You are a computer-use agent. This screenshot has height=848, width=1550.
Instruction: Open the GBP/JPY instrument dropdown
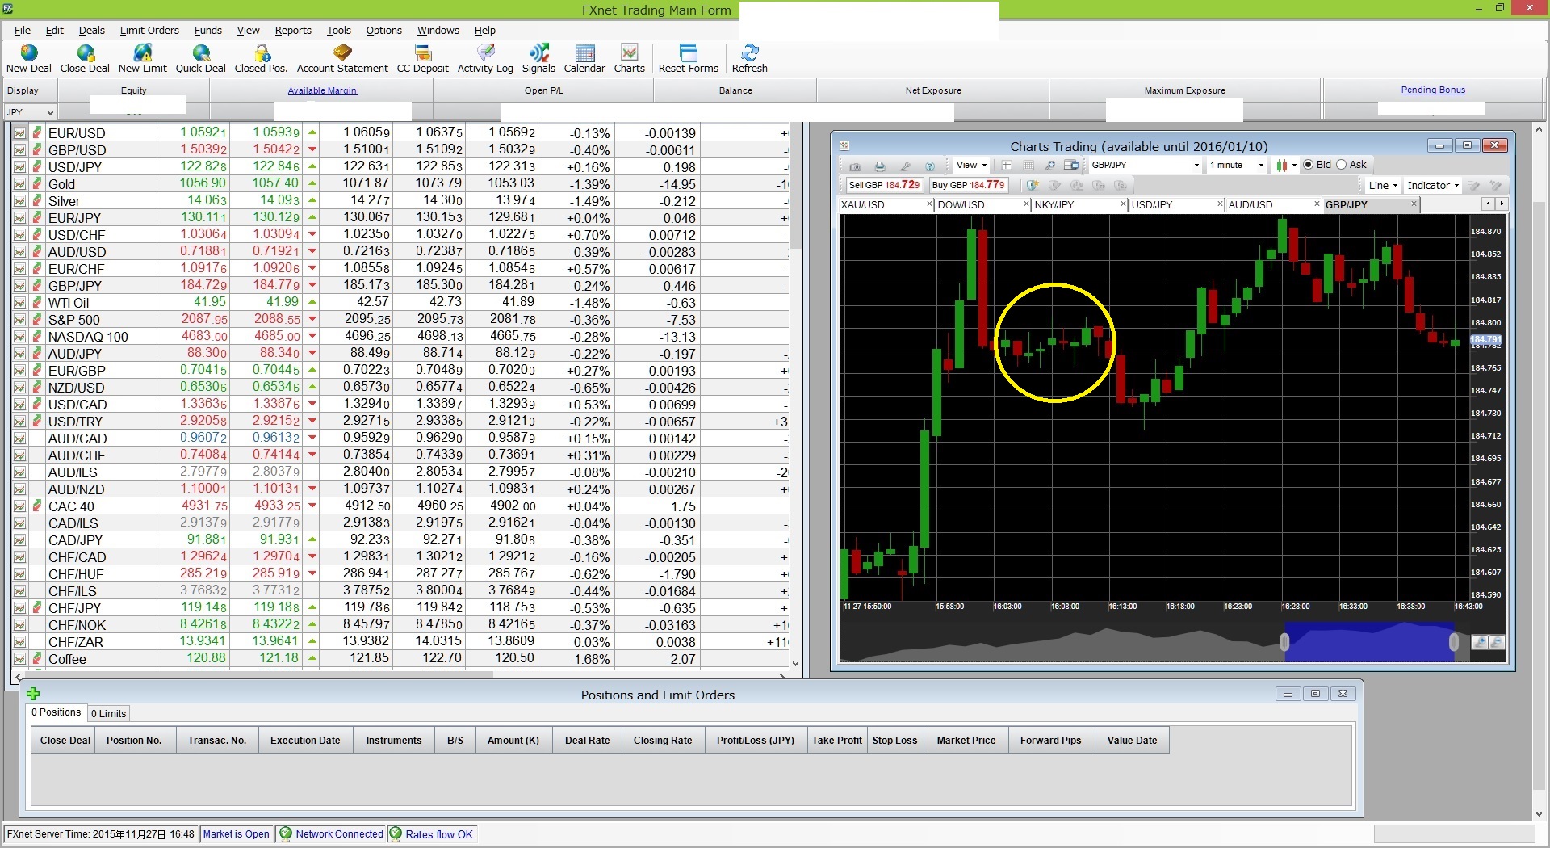1145,165
